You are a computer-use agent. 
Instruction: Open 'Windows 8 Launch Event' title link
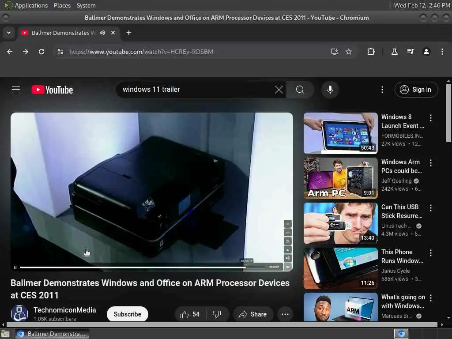tap(403, 121)
